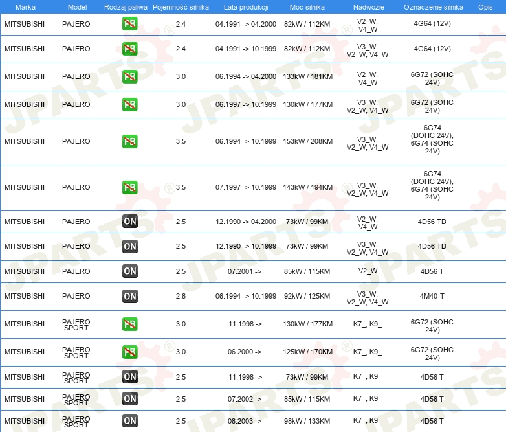Select diesel ON icon in the 07.2001 row
Viewport: 506px width, 432px height.
coord(129,271)
